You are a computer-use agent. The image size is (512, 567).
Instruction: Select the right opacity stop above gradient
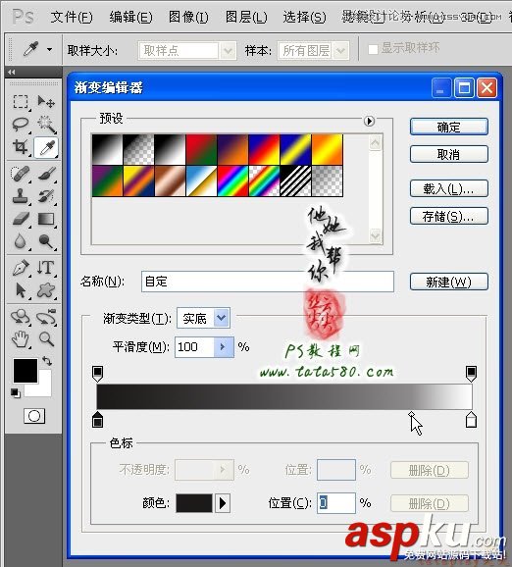[471, 374]
